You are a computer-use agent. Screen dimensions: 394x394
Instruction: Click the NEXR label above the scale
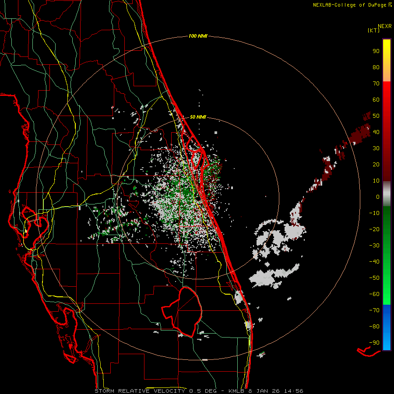click(385, 26)
